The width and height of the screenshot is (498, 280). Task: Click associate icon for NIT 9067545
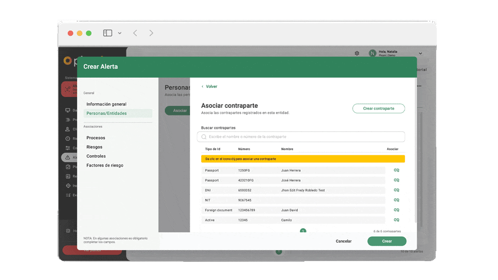point(396,200)
